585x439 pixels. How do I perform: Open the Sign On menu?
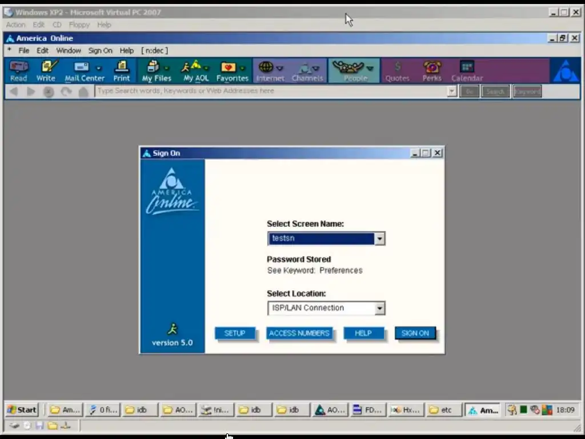(x=101, y=50)
